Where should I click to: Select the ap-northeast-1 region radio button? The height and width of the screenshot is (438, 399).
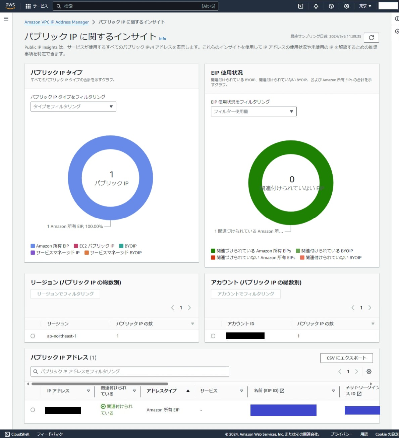[x=33, y=336]
